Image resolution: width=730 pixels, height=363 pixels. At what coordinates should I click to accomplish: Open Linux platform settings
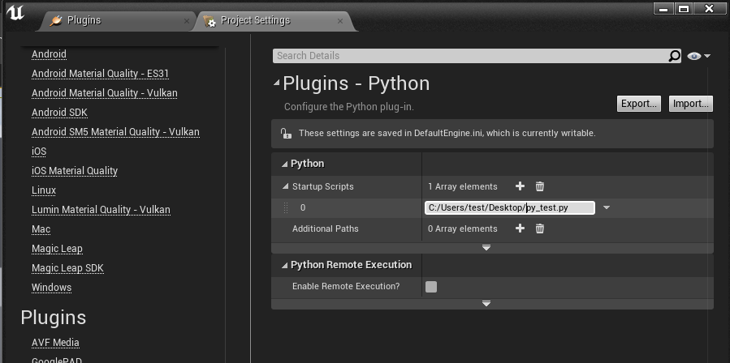(44, 190)
